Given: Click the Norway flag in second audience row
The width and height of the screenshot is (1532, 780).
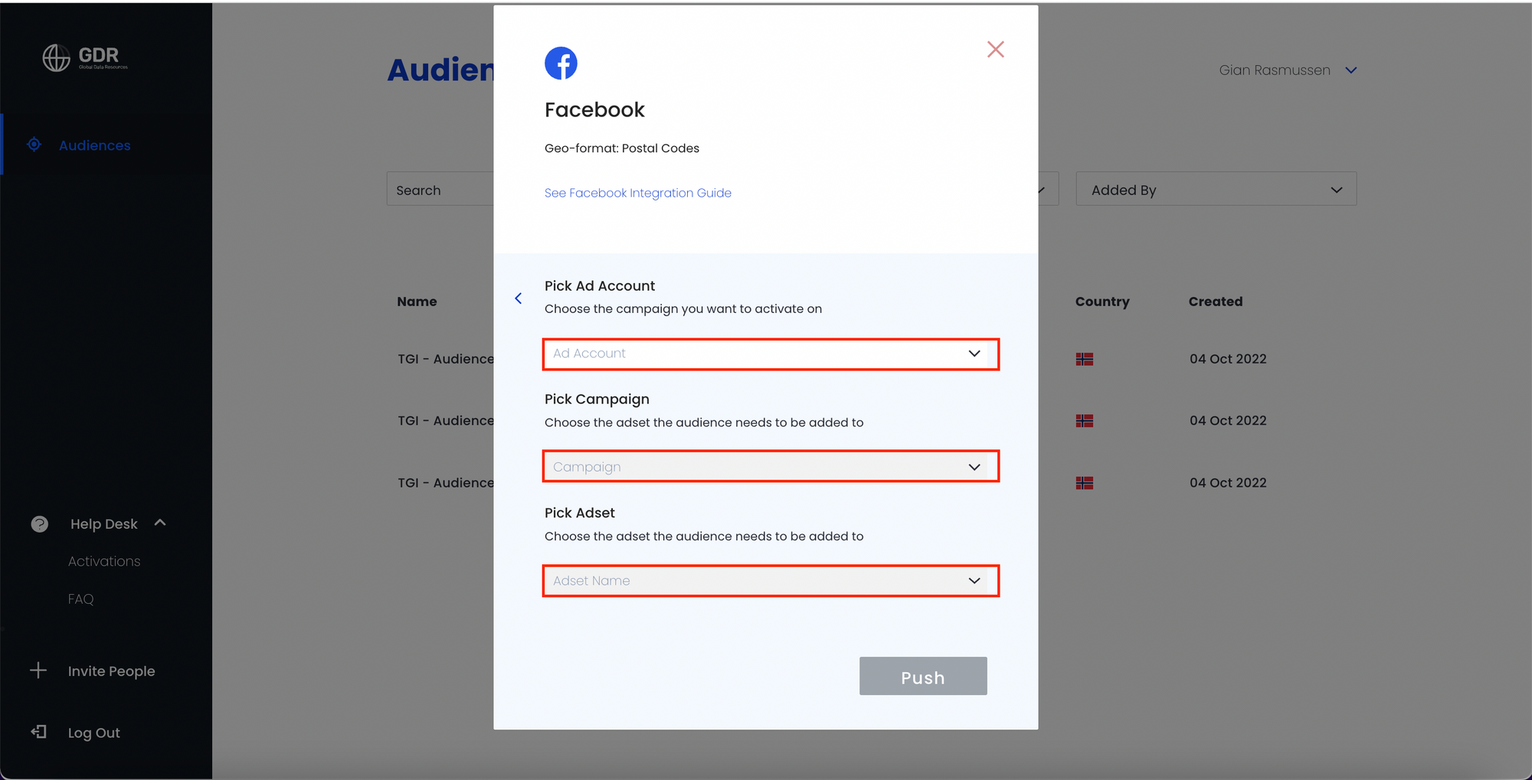Looking at the screenshot, I should (x=1085, y=421).
